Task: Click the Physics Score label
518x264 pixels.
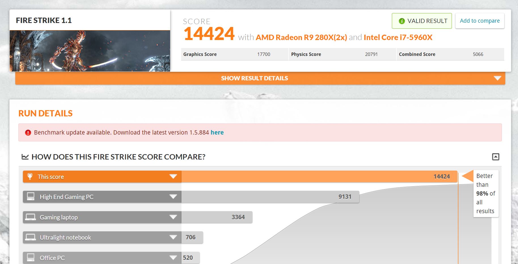Action: pos(306,54)
